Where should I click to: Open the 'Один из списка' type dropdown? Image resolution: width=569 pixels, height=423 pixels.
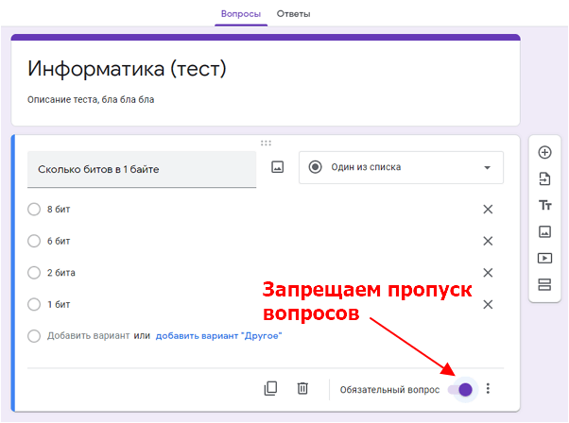pyautogui.click(x=401, y=167)
